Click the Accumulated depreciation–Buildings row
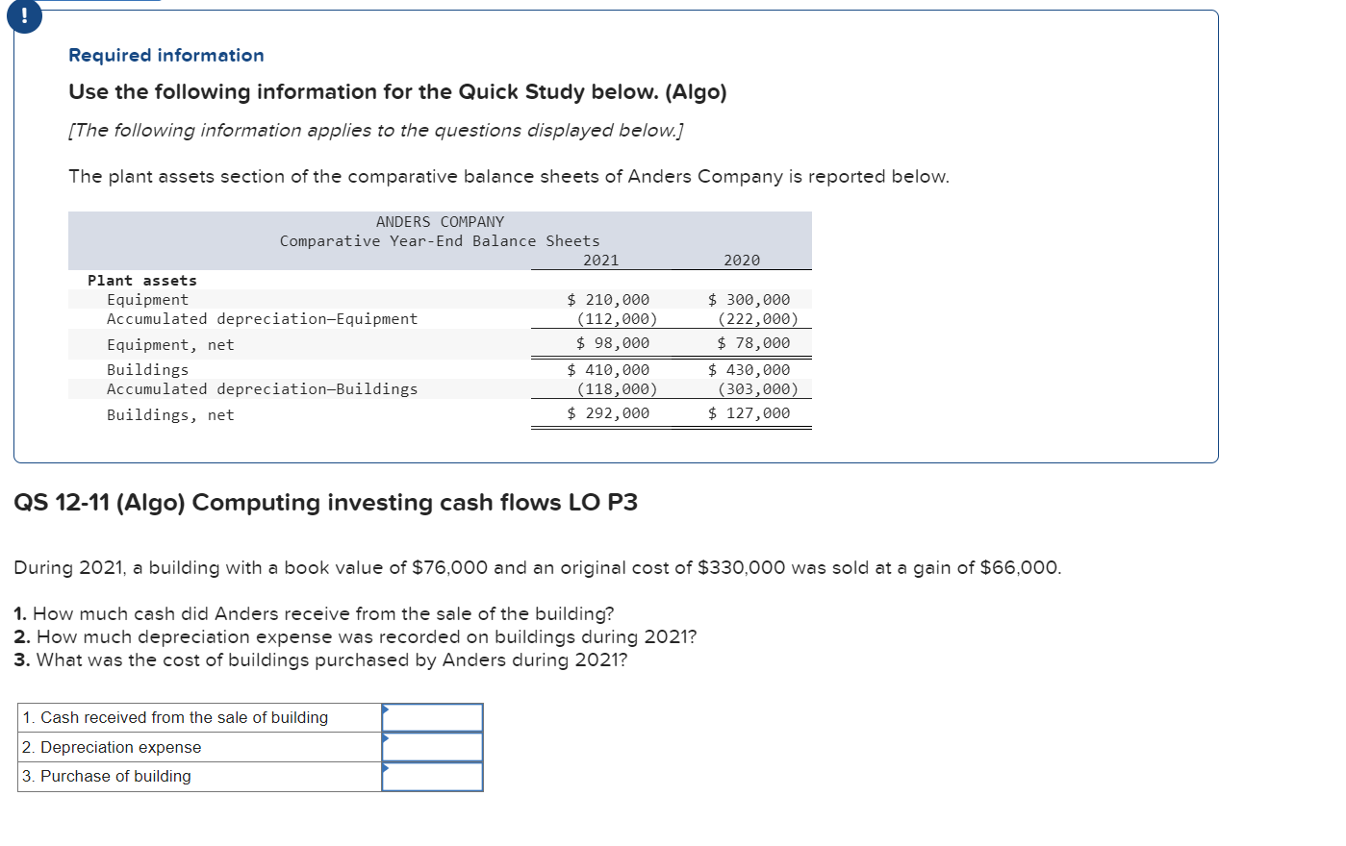 [263, 389]
